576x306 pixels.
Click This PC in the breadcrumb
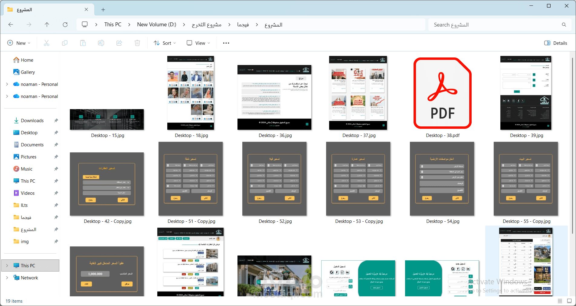[113, 24]
